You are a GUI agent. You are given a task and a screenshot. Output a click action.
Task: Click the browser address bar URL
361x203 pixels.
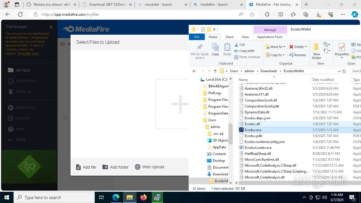tap(71, 14)
